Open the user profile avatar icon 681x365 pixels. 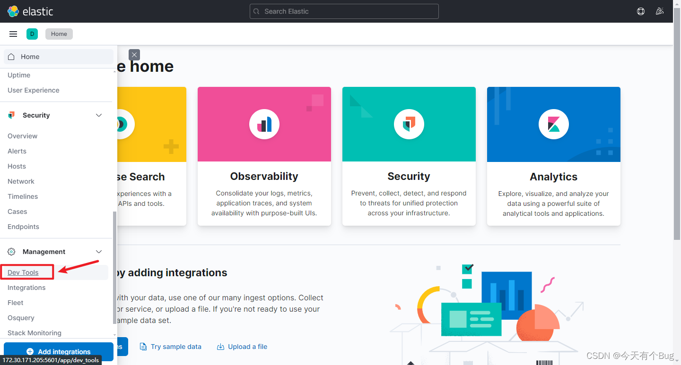tap(660, 11)
